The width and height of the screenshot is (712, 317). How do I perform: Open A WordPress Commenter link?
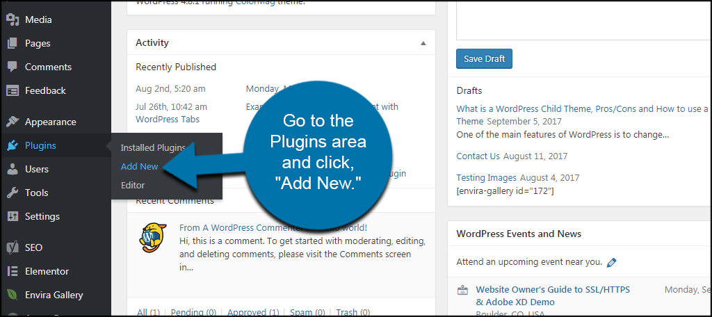[252, 228]
